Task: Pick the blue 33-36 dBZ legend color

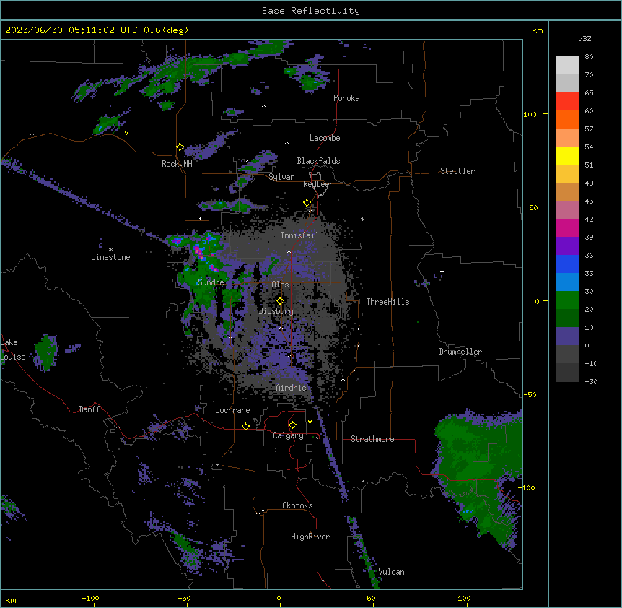Action: coord(567,264)
